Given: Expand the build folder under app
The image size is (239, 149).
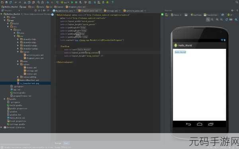Looking at the screenshot, I should point(8,23).
